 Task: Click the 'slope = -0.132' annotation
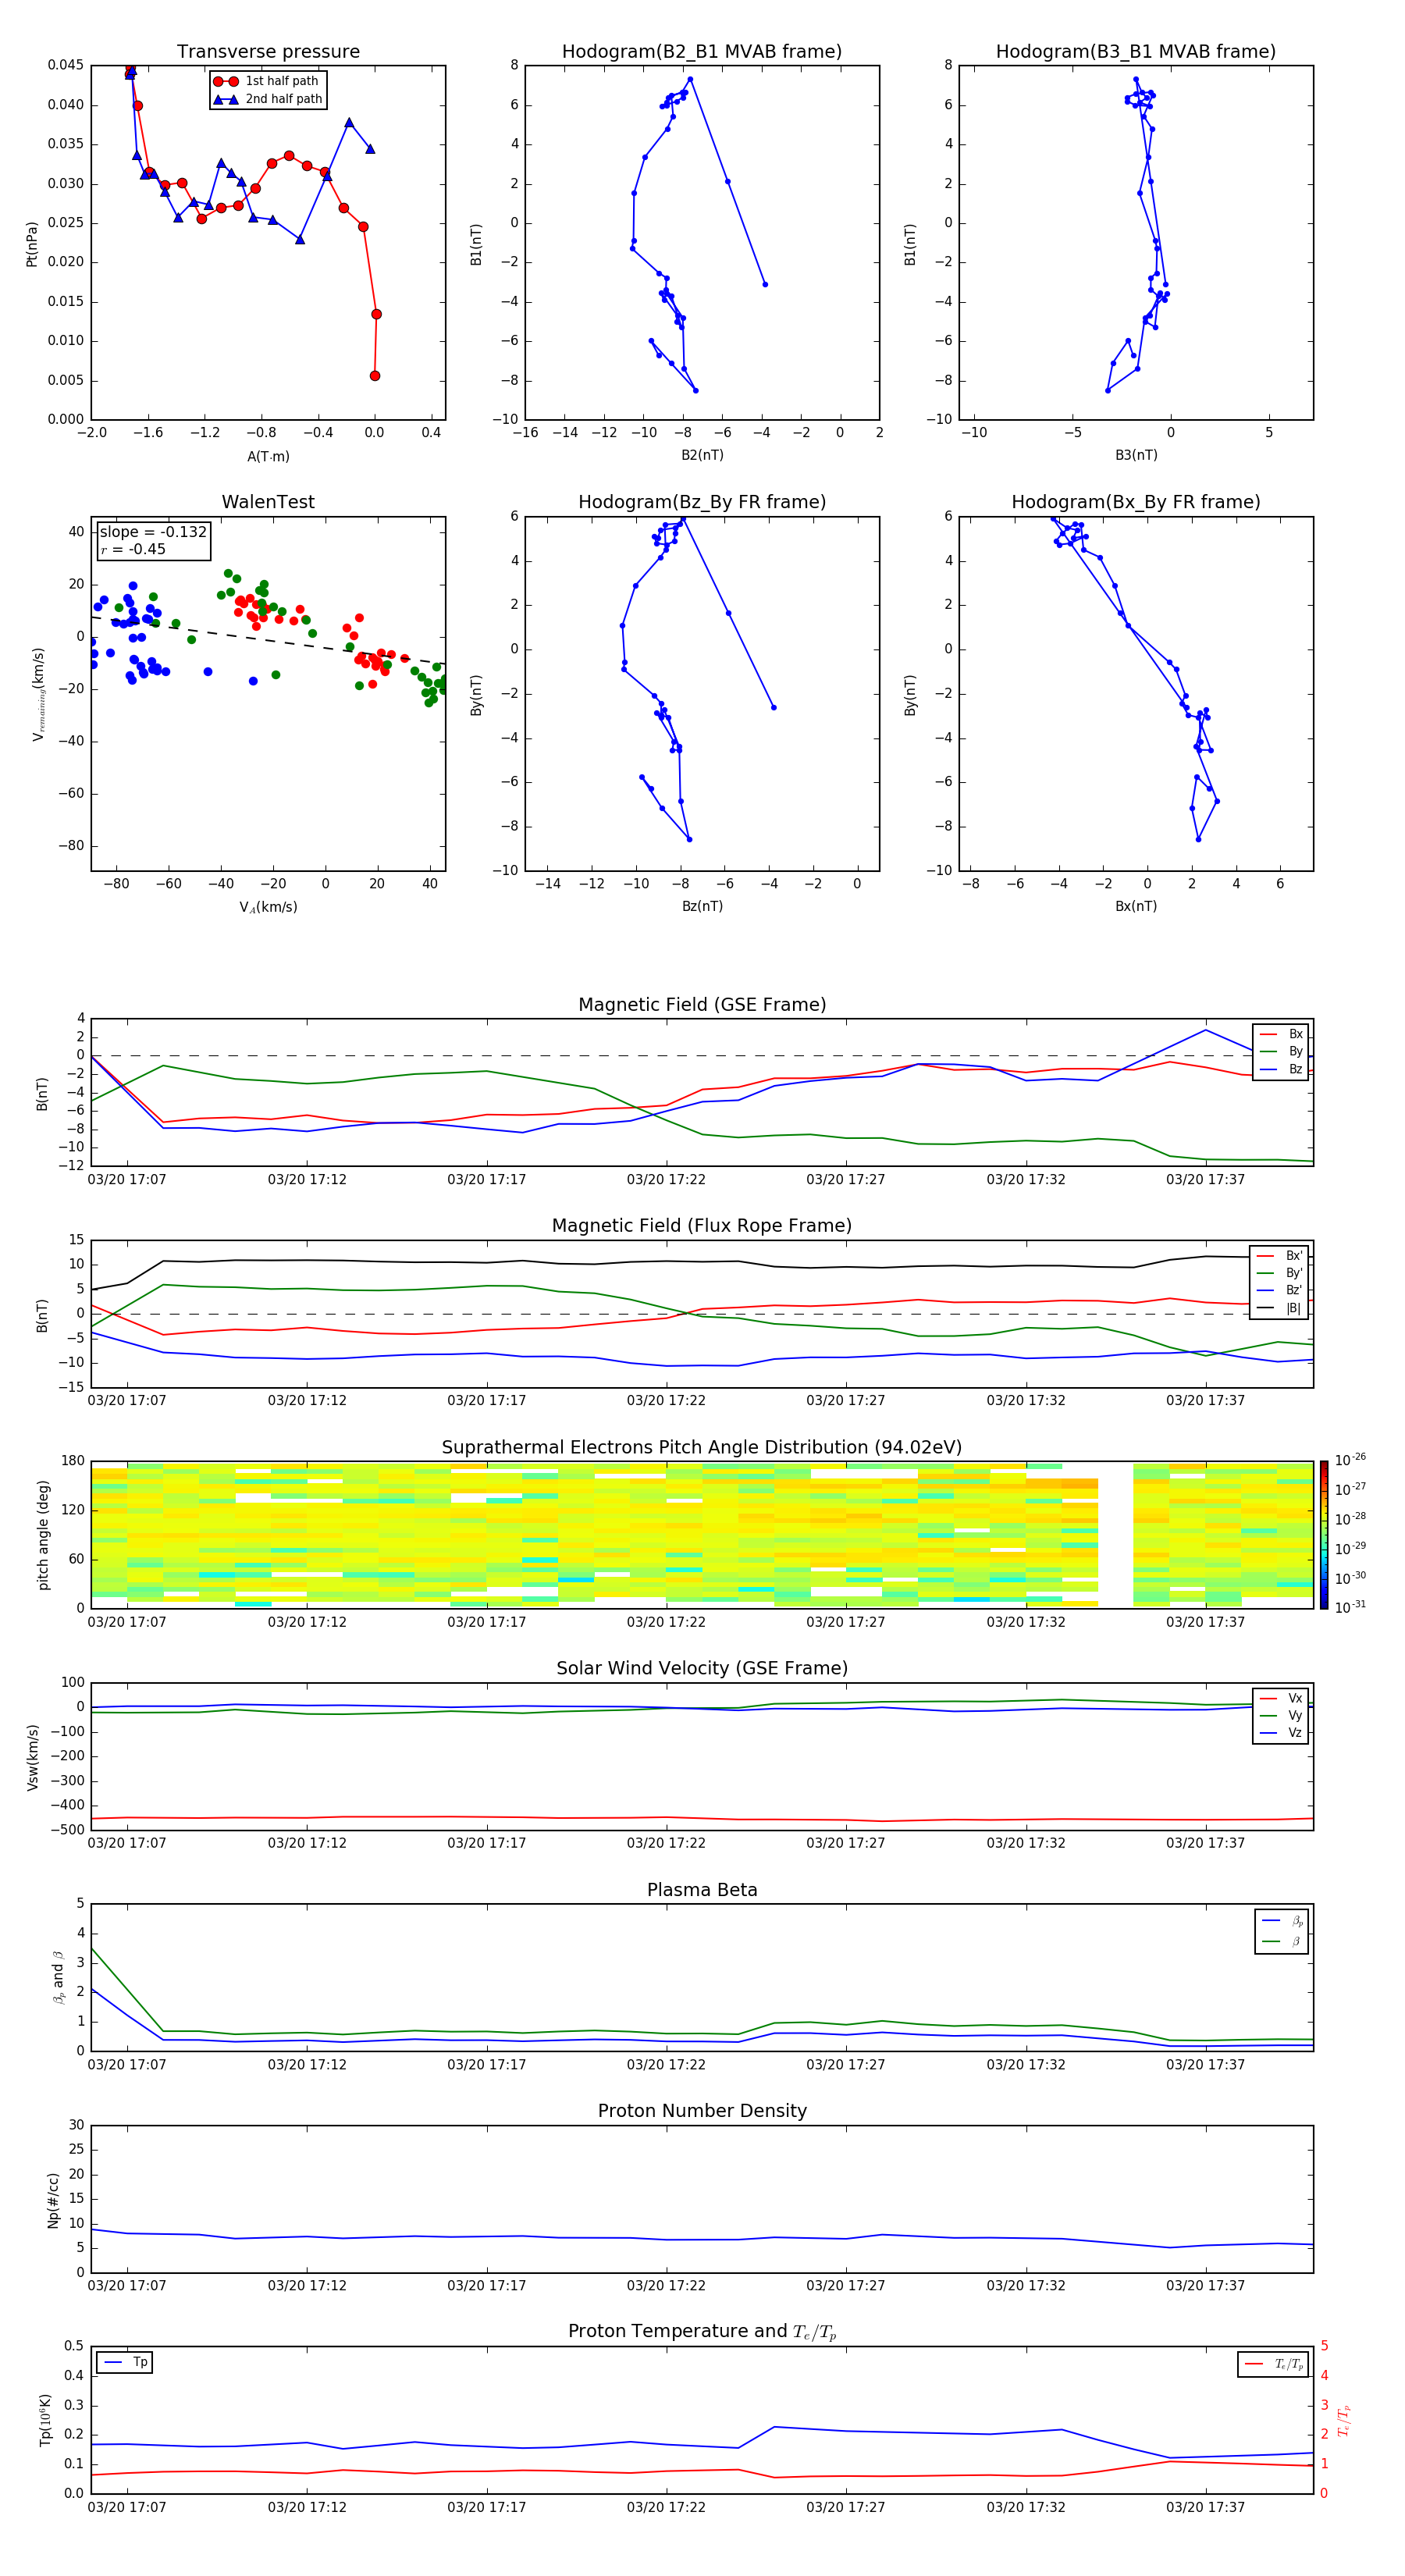(x=153, y=532)
